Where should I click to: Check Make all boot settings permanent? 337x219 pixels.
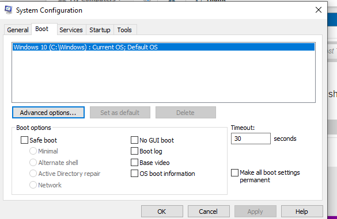pyautogui.click(x=234, y=172)
